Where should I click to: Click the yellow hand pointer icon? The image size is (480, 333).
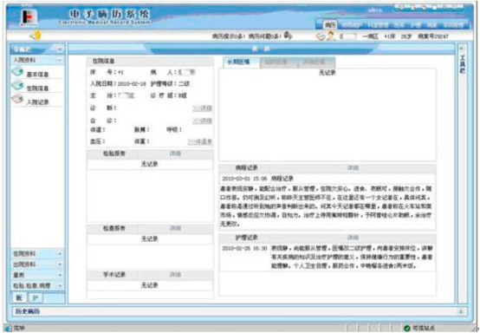click(36, 36)
